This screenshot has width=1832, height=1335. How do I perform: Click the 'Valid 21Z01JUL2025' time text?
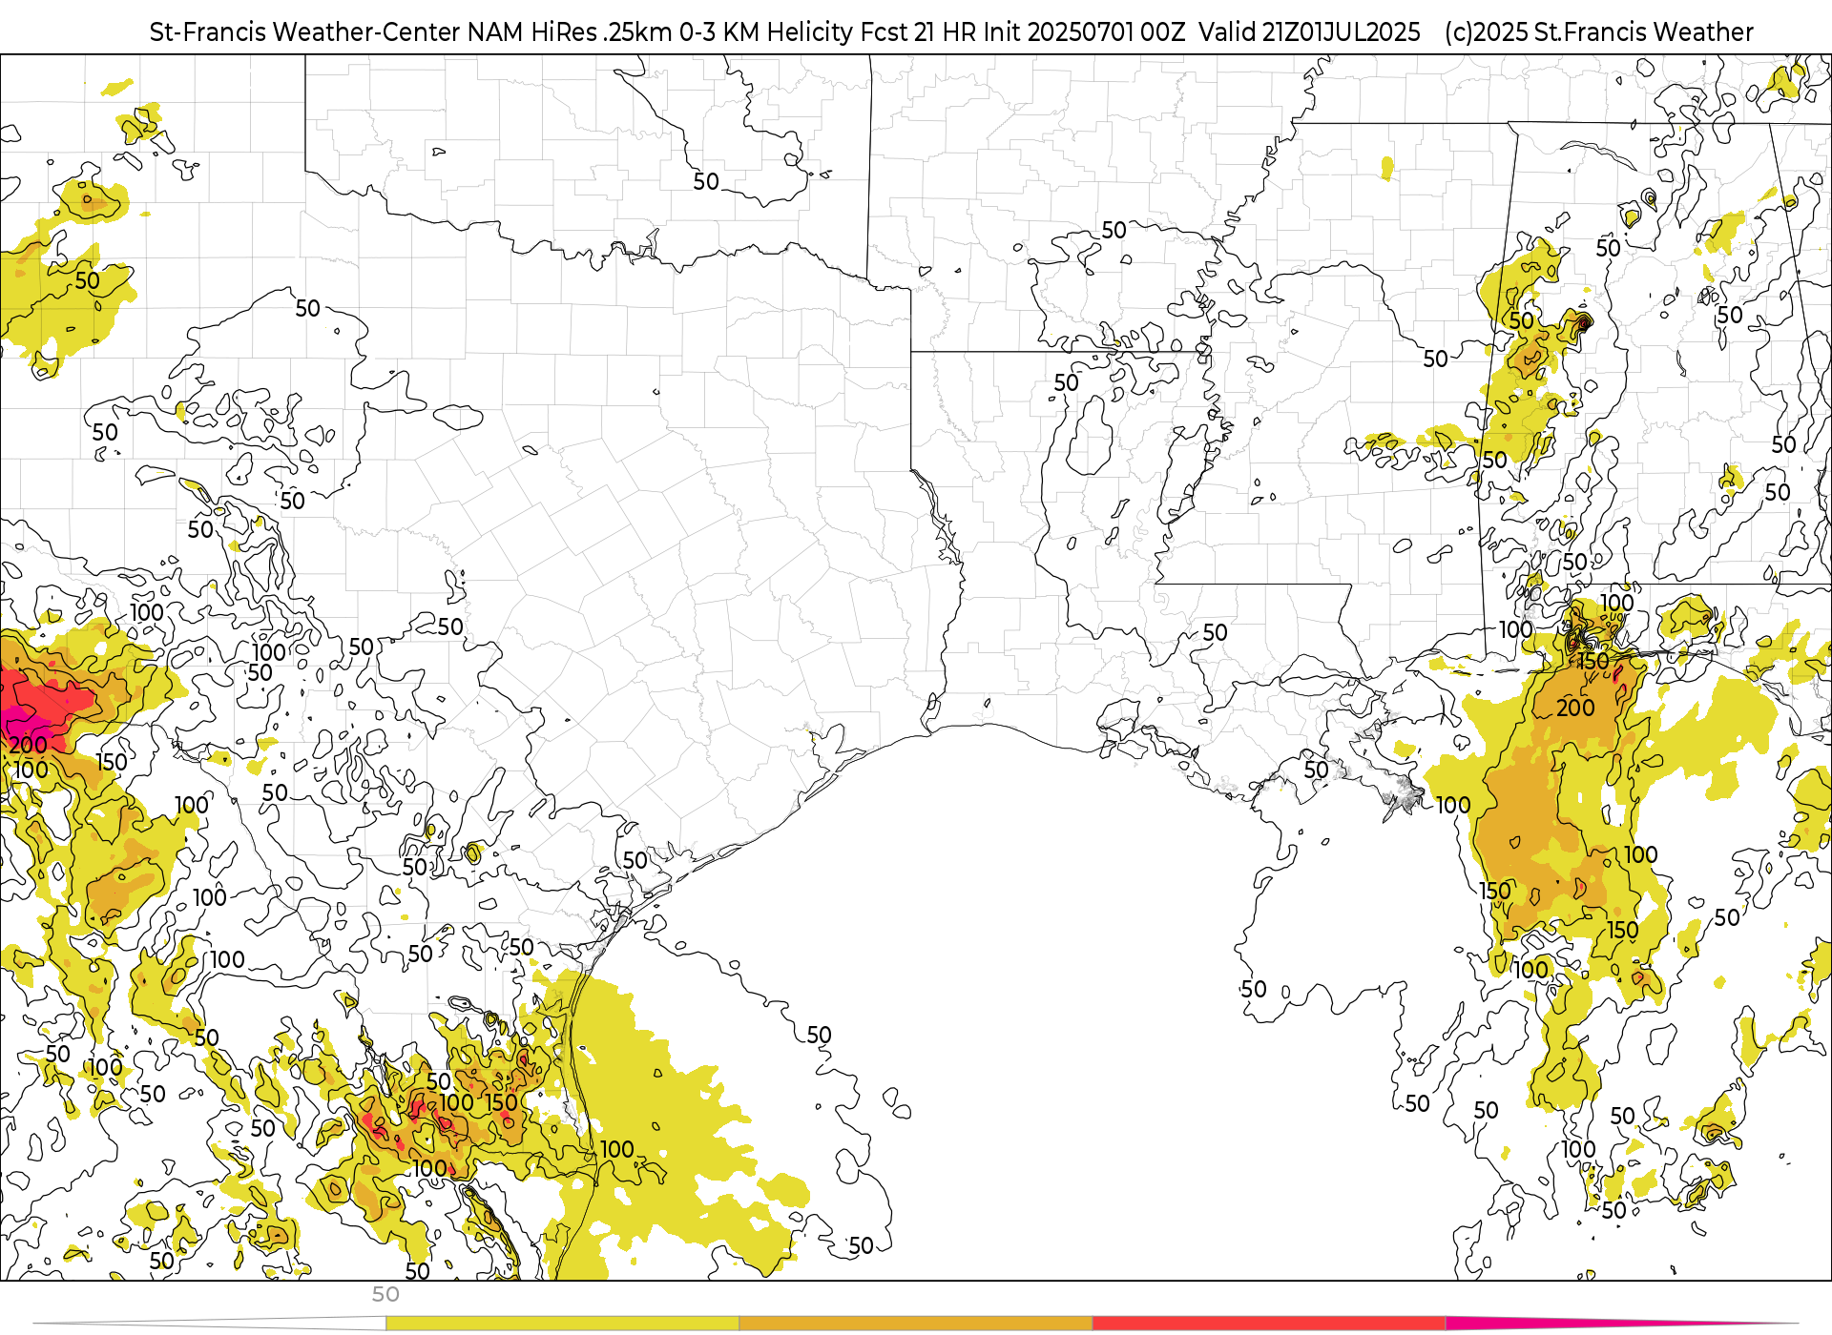pos(1310,32)
